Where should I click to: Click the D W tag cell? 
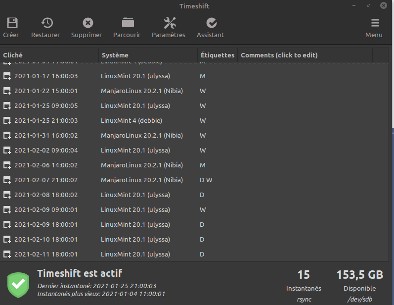click(x=206, y=180)
